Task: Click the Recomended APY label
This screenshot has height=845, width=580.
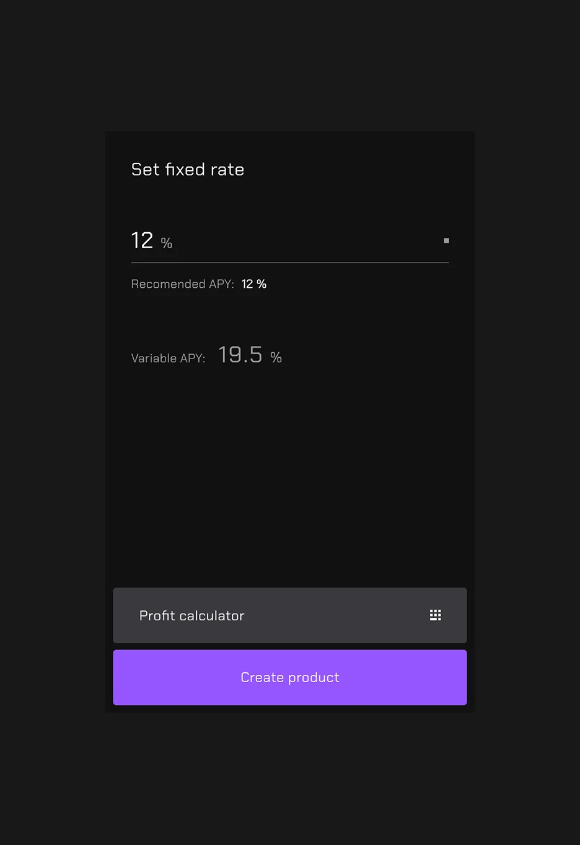Action: tap(183, 284)
